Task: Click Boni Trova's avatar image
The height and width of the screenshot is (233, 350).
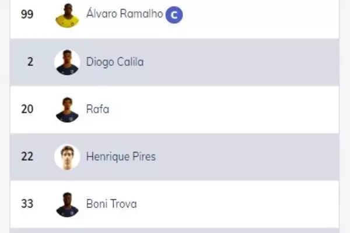Action: (67, 204)
